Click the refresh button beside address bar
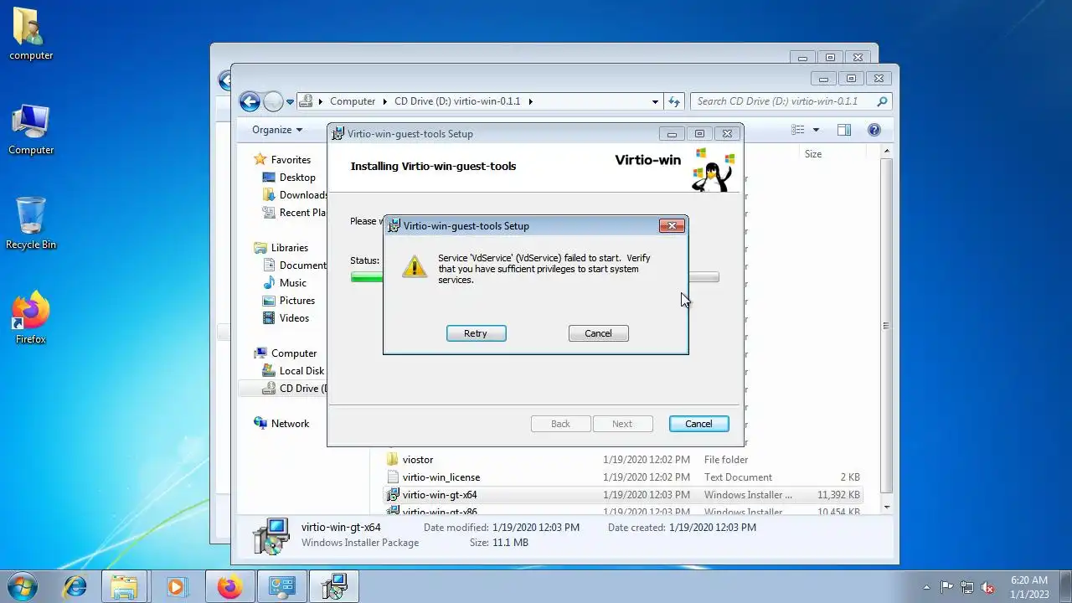The height and width of the screenshot is (603, 1072). pos(674,101)
